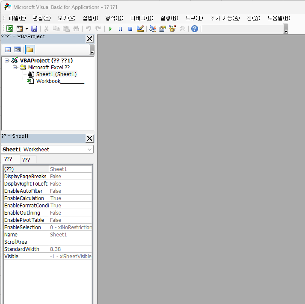Open VBA Help question mark icon
This screenshot has width=305, height=304.
tap(195, 29)
